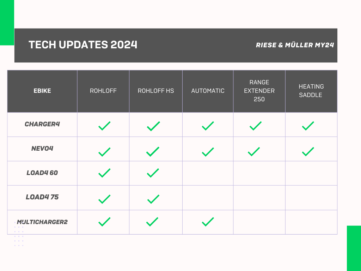Viewport: 361px width, 271px height.
Task: Select the RANGE EXTENDER 250 column header
Action: point(259,91)
